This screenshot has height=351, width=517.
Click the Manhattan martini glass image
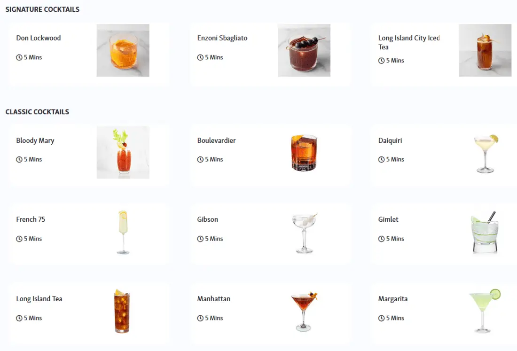[304, 311]
